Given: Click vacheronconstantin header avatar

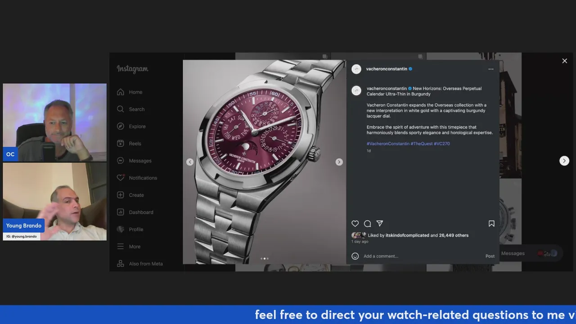Looking at the screenshot, I should pyautogui.click(x=356, y=69).
